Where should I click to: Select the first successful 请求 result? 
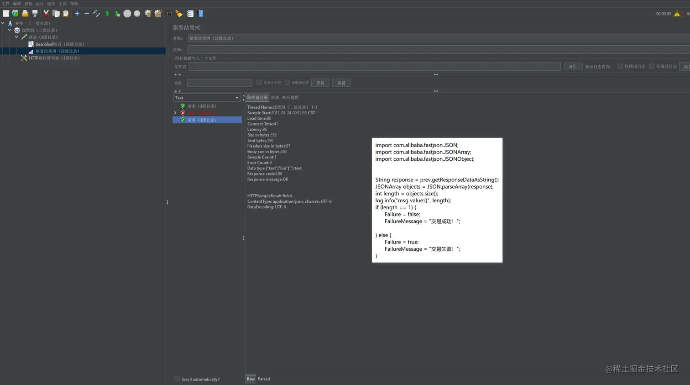202,106
